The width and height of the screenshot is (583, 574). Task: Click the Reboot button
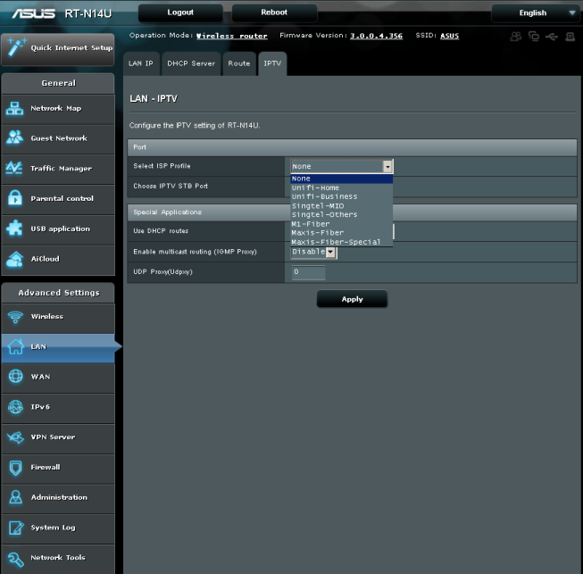tap(274, 12)
